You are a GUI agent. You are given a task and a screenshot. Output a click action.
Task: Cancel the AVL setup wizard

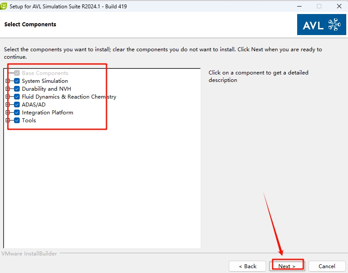327,266
